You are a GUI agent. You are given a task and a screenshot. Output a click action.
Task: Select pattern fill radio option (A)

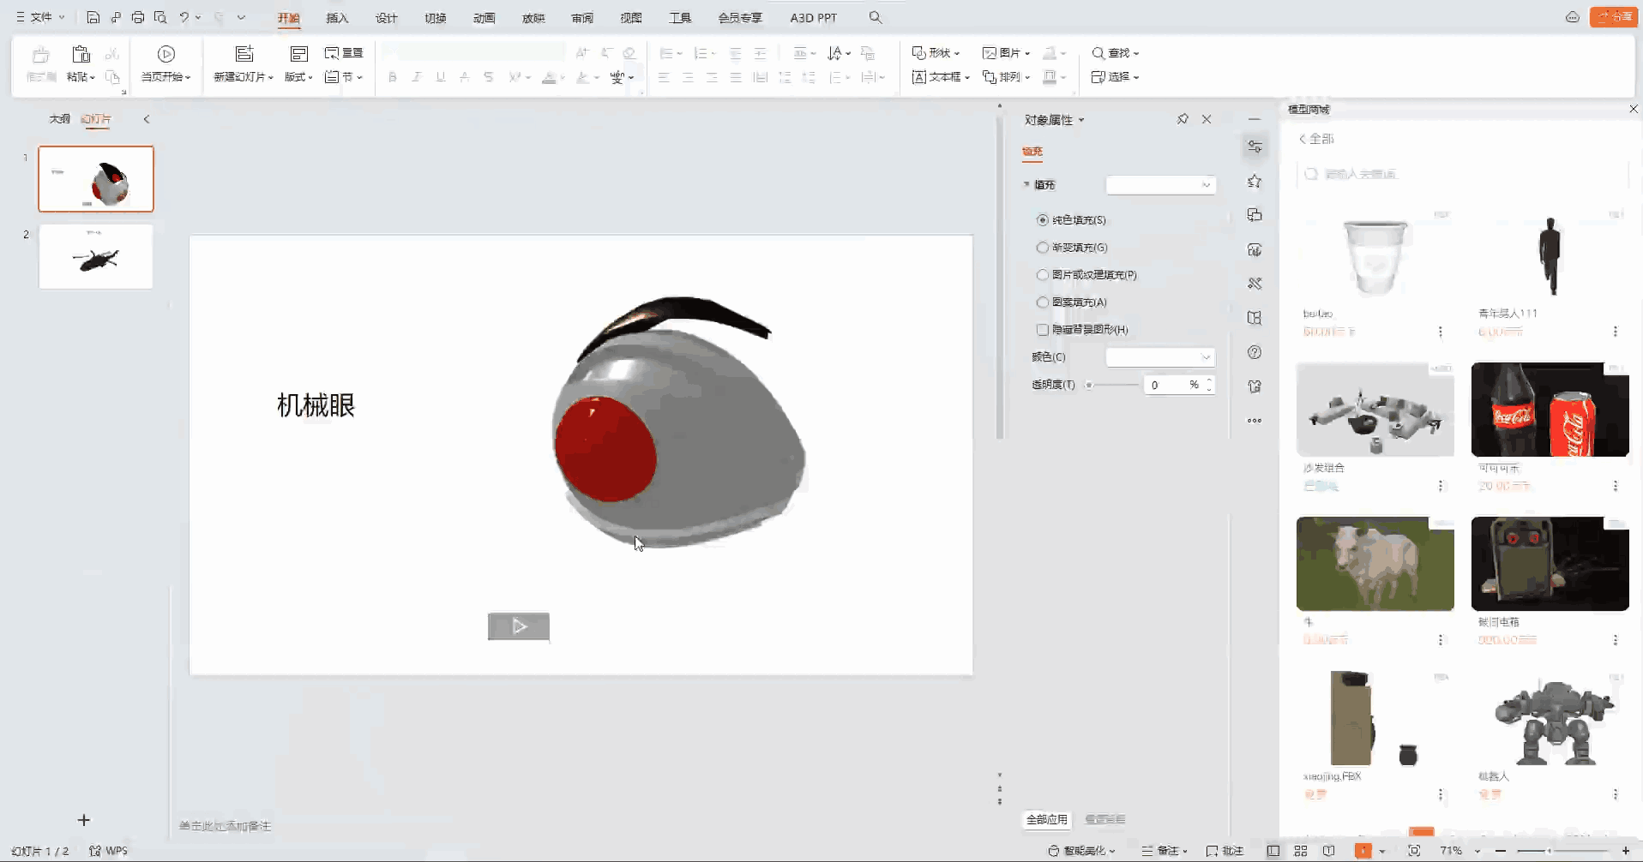1042,302
